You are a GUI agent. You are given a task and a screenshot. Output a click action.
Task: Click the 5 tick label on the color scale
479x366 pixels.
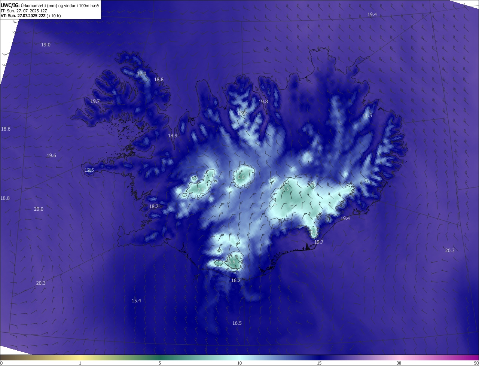160,363
